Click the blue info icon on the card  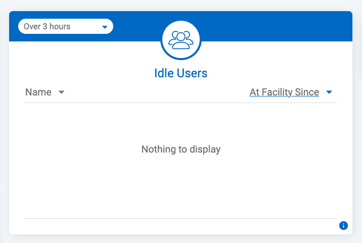pyautogui.click(x=343, y=225)
